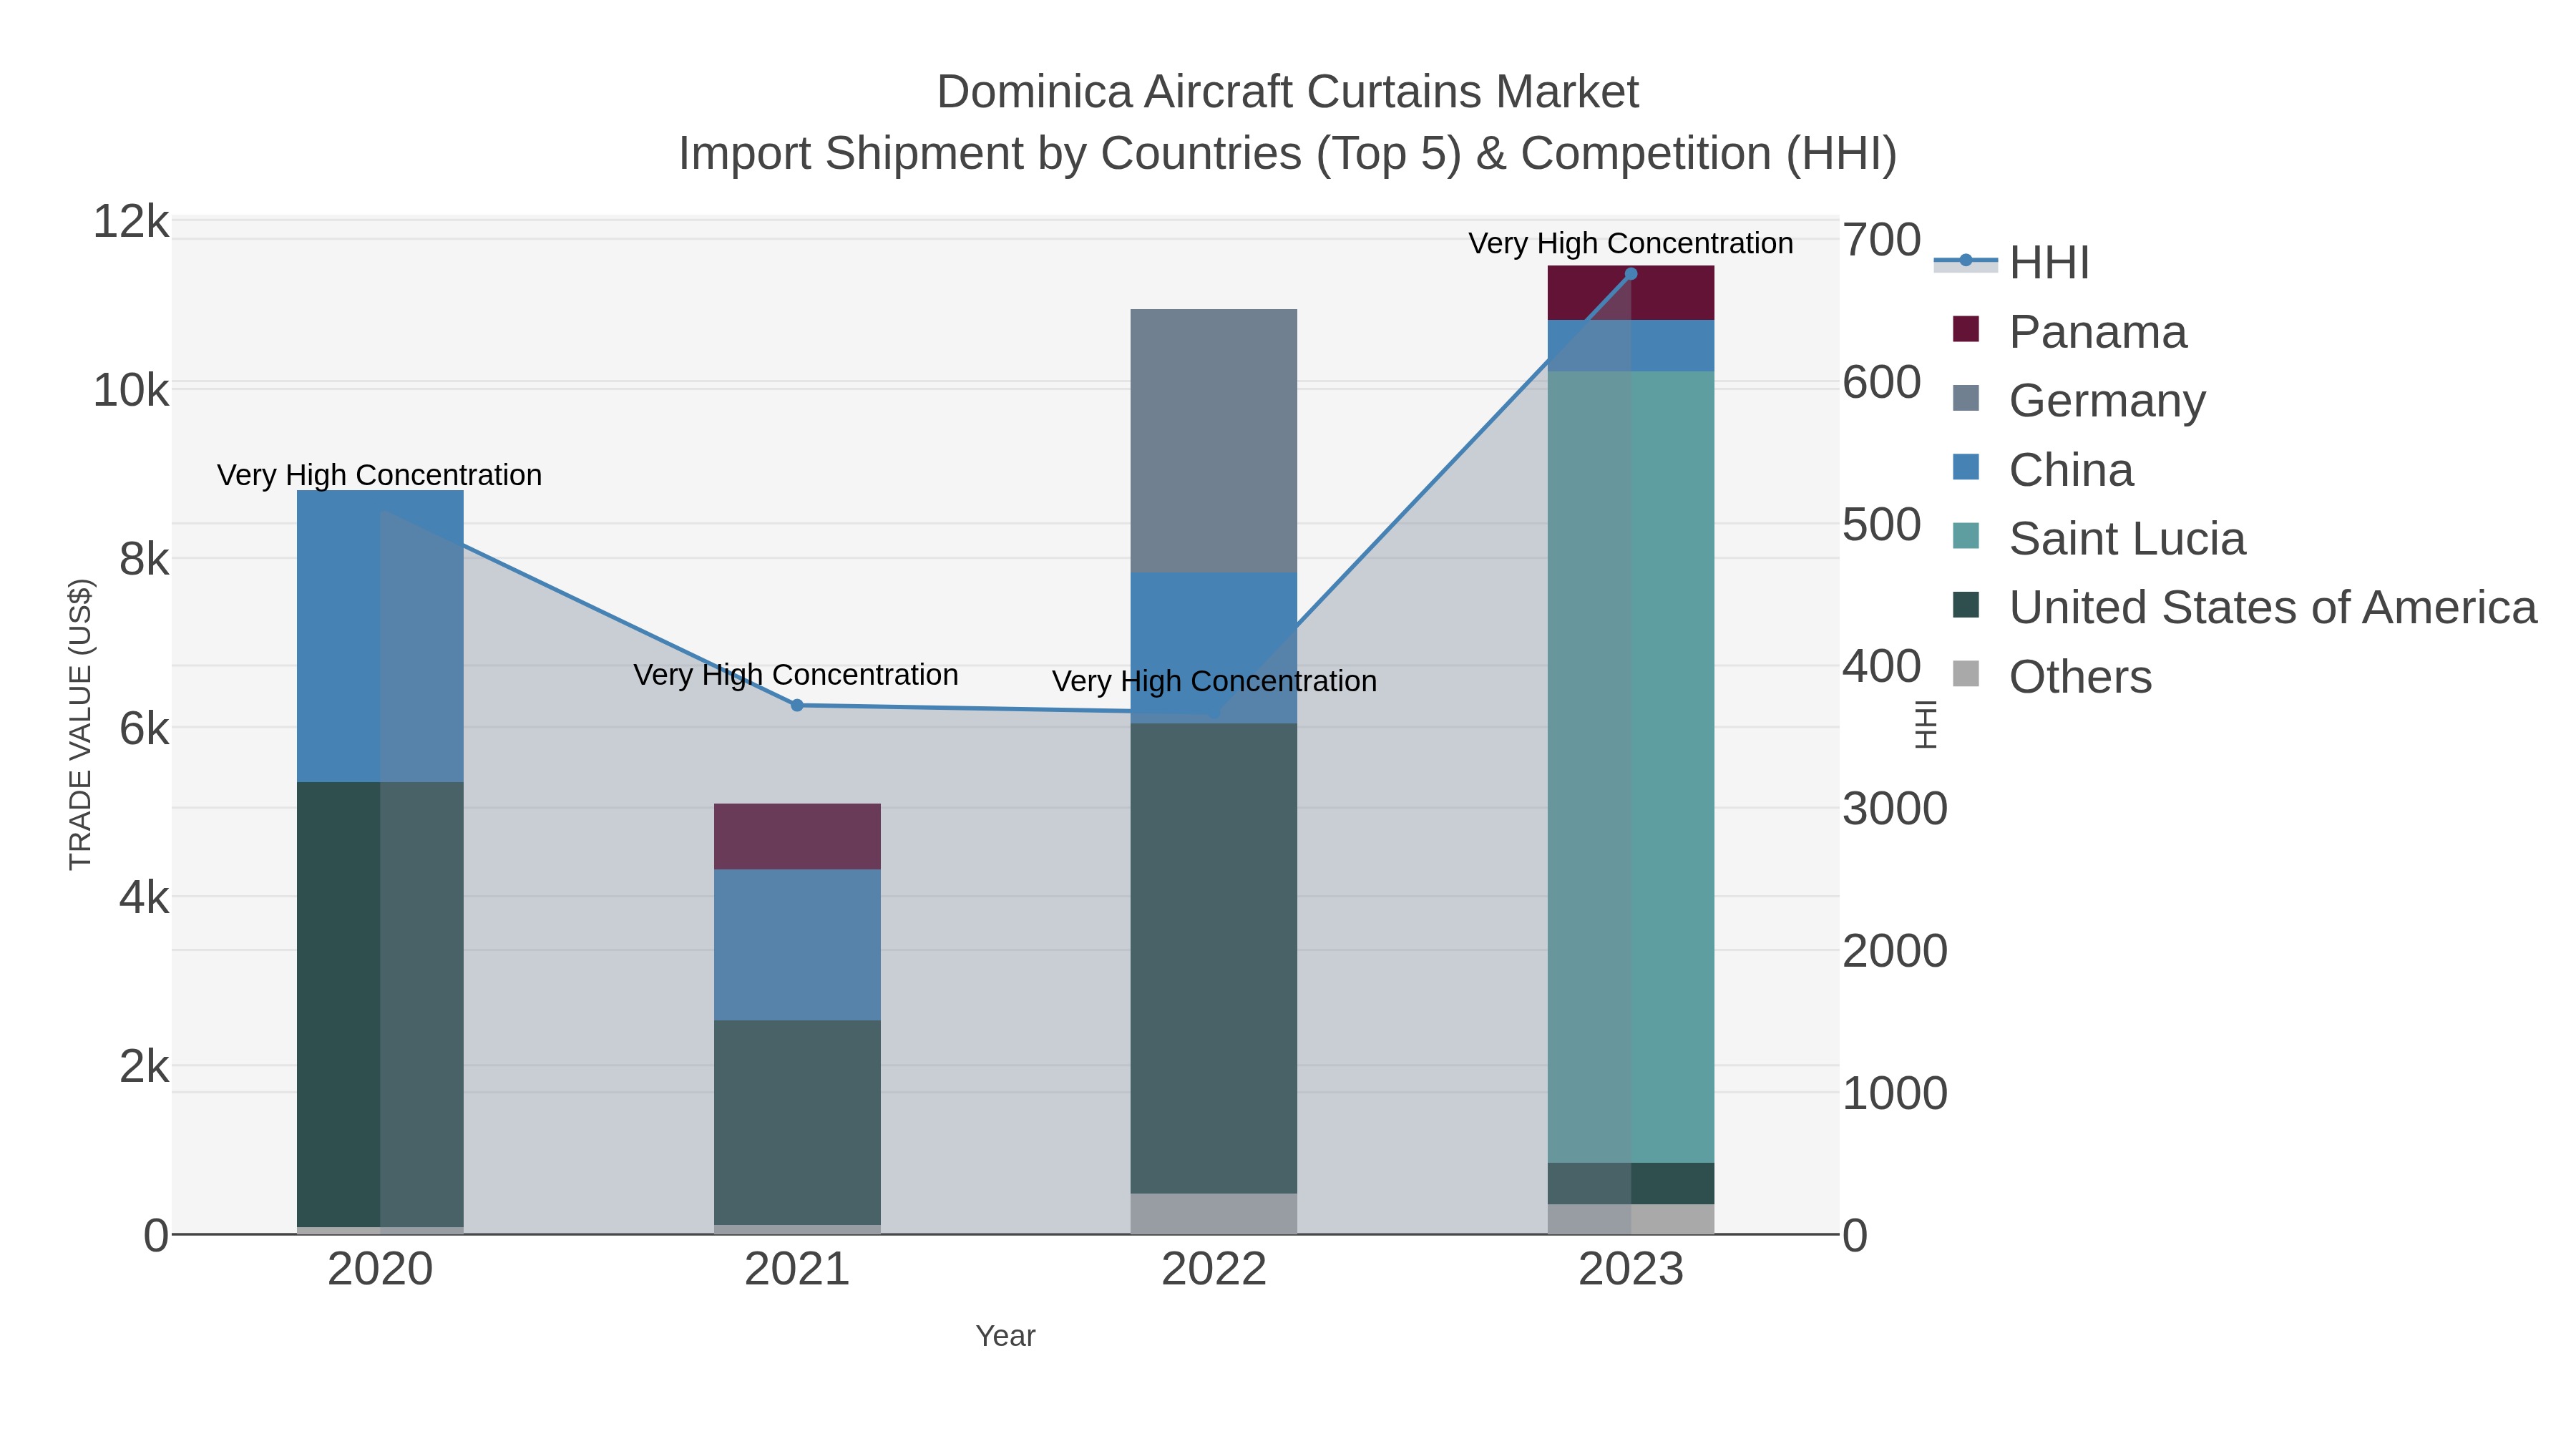Click the TRADE VALUE (US$) axis title
Viewport: 2576px width, 1449px height.
[x=80, y=724]
